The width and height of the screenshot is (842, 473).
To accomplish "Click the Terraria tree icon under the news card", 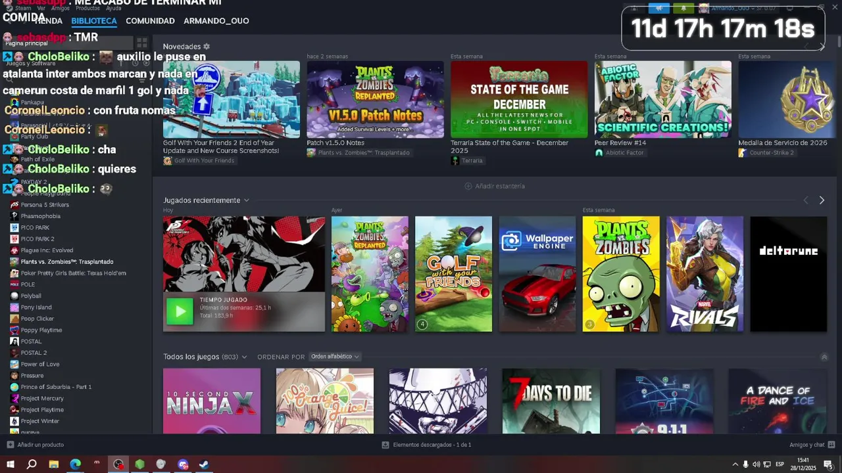I will point(455,161).
